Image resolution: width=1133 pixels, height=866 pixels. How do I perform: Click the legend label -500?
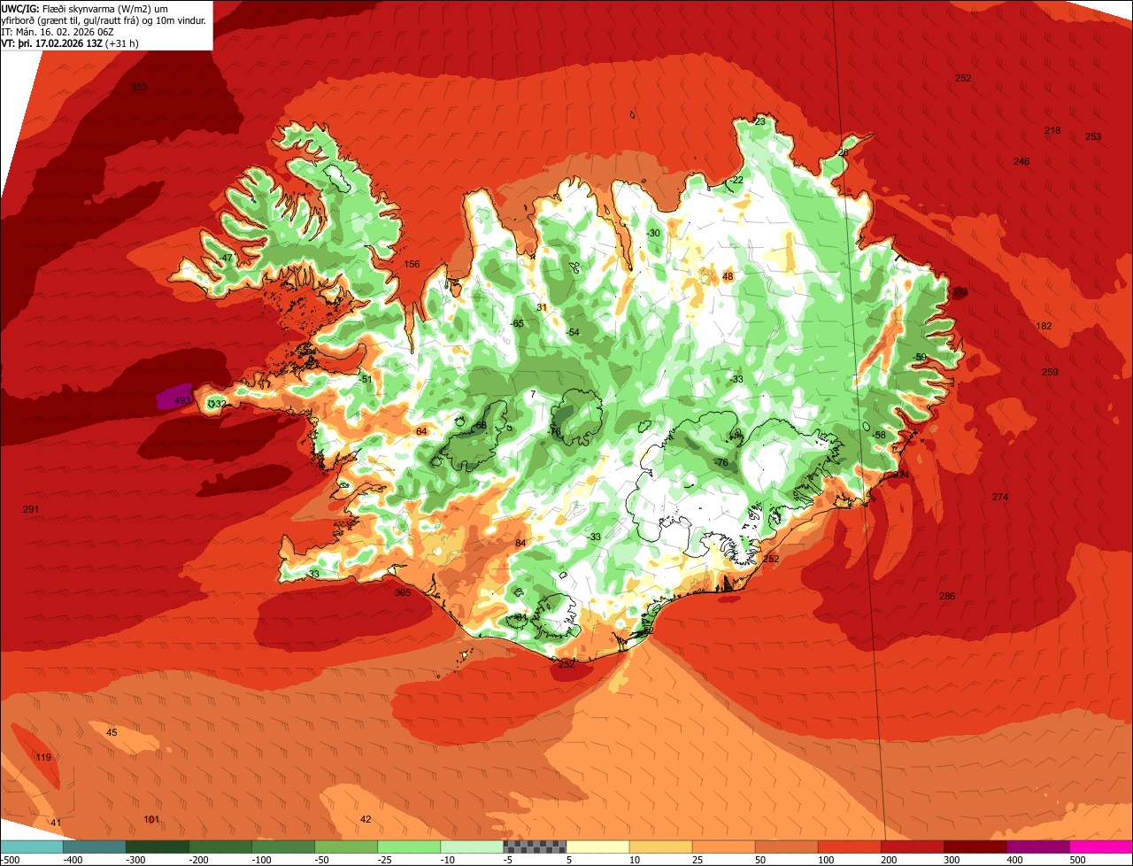(11, 860)
